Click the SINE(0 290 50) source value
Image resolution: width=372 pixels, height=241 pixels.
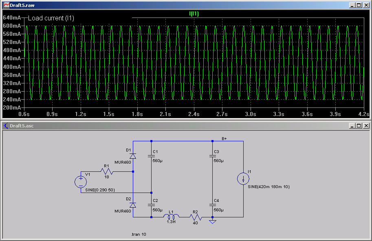100,190
